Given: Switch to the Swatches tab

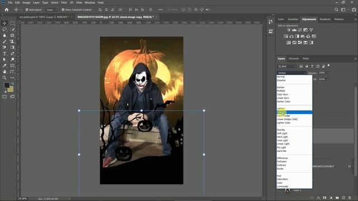Looking at the screenshot, I should tap(293, 19).
